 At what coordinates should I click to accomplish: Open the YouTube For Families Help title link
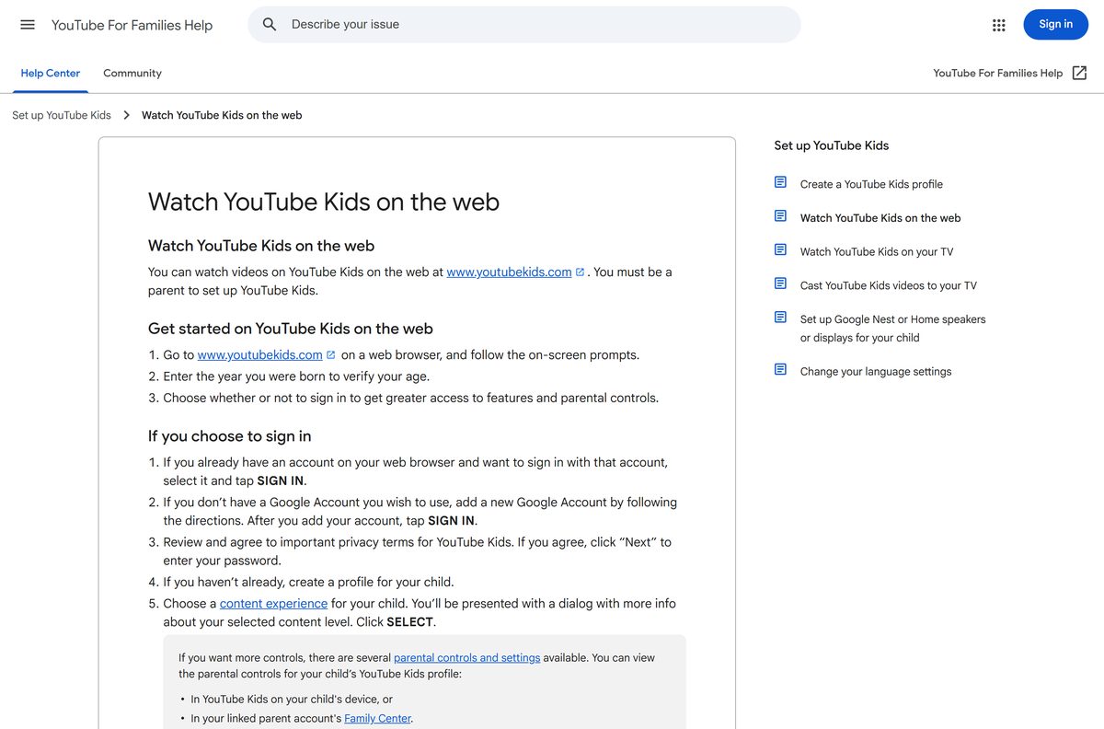pos(132,25)
